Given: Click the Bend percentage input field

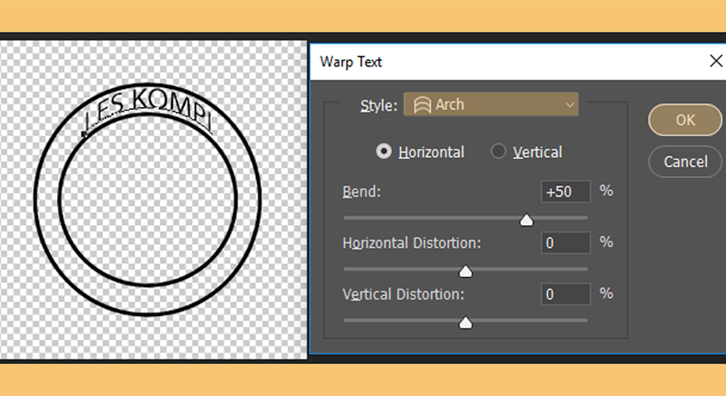Looking at the screenshot, I should [x=565, y=192].
